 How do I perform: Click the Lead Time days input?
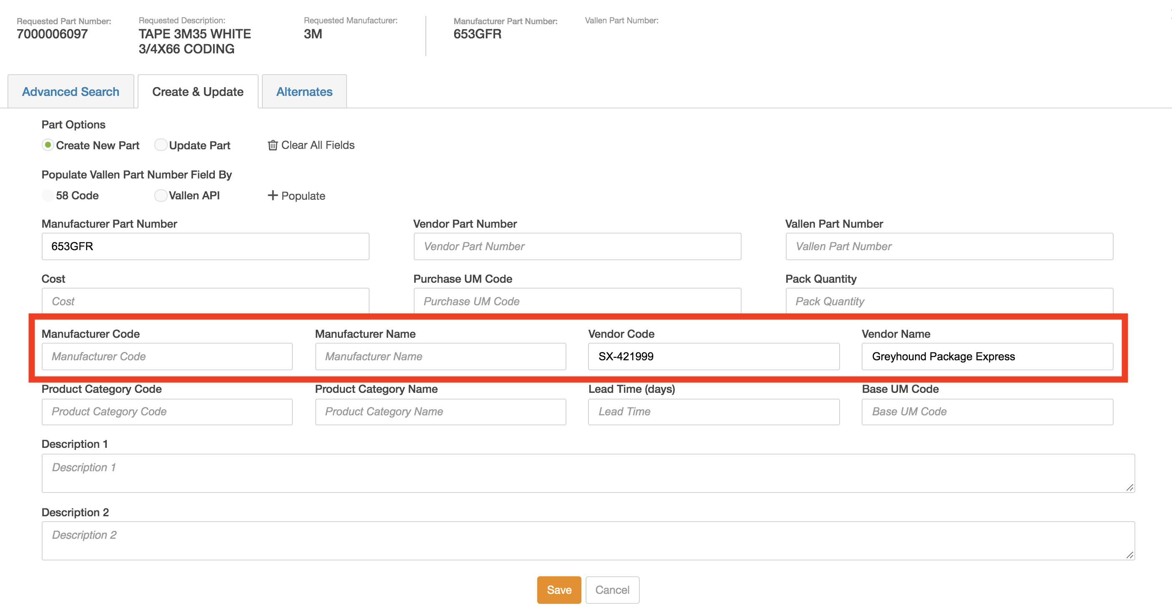tap(713, 412)
